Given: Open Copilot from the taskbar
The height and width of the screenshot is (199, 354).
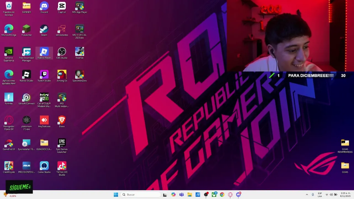Looking at the screenshot, I should (x=173, y=195).
